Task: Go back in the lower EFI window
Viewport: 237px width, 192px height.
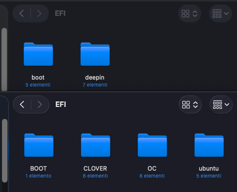Action: pos(22,104)
